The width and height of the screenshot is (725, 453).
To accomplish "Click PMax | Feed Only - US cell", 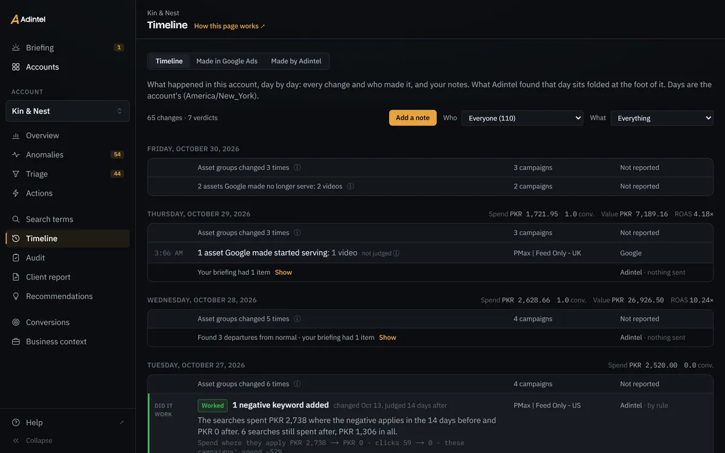I will point(547,406).
